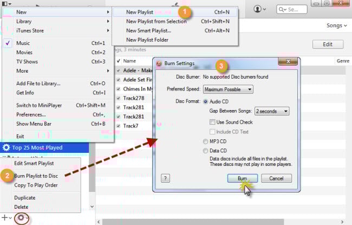Click the search input field
This screenshot has height=225, width=352.
(292, 9)
